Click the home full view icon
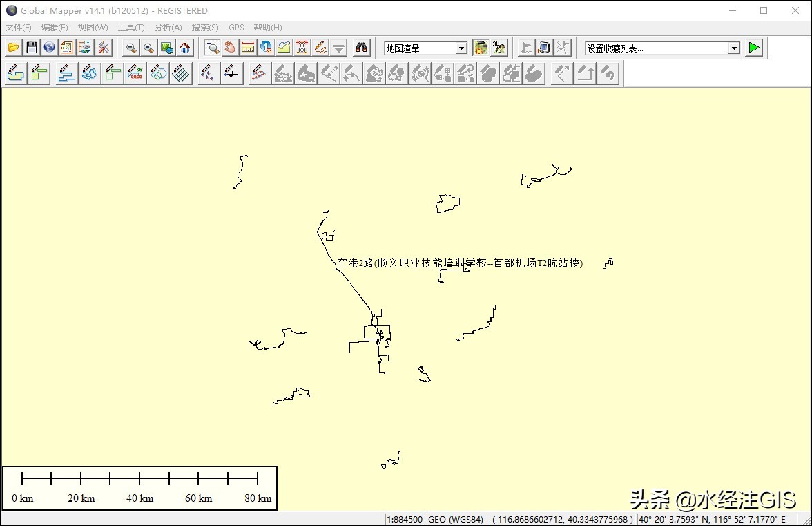This screenshot has height=526, width=812. click(184, 48)
